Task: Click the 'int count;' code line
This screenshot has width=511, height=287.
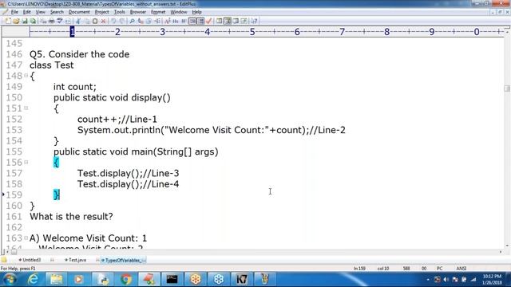Action: (75, 87)
